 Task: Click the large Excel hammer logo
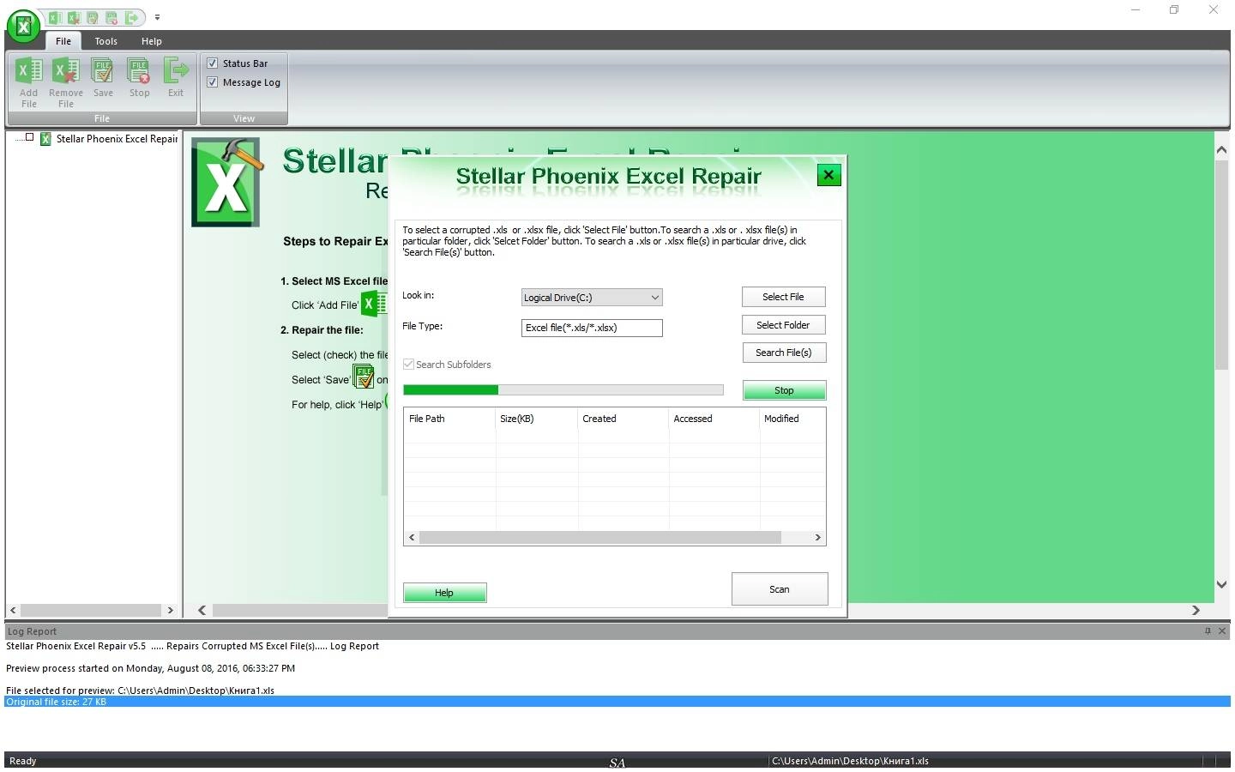(226, 182)
